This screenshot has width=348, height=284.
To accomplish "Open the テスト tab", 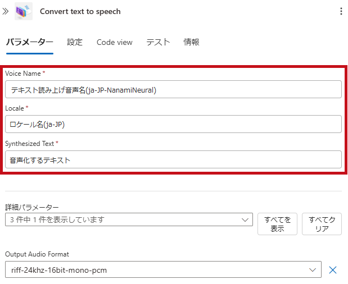I will (x=158, y=42).
